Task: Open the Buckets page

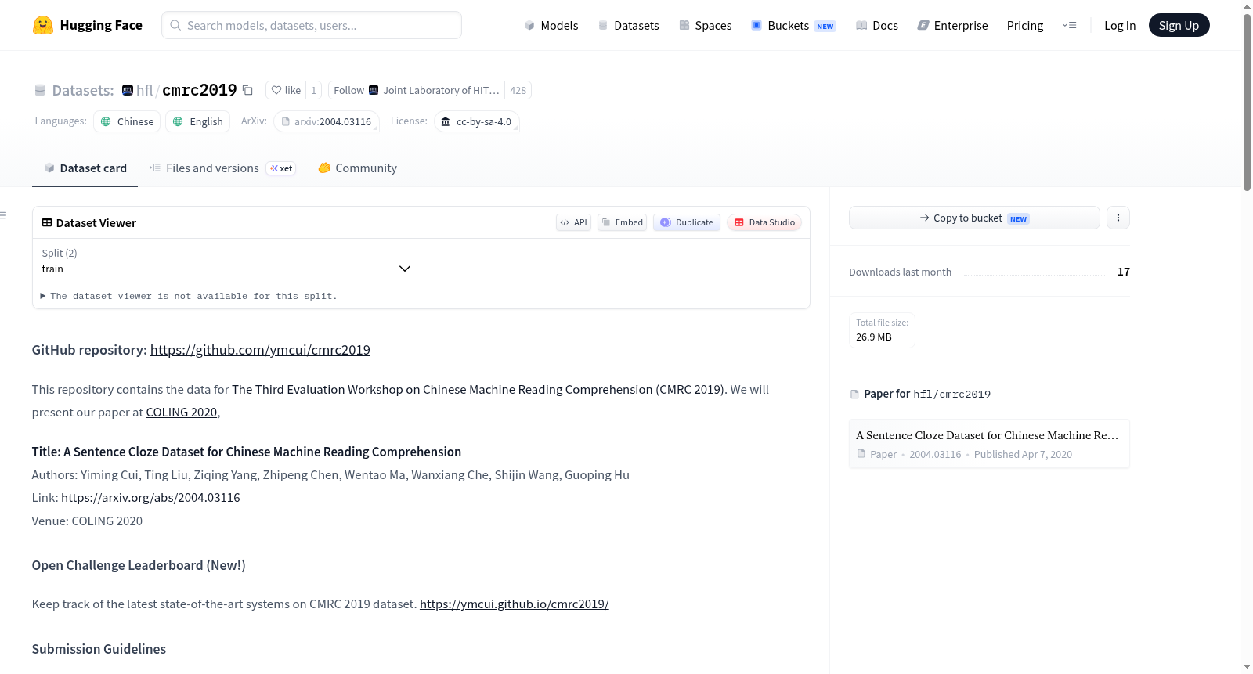Action: click(793, 25)
